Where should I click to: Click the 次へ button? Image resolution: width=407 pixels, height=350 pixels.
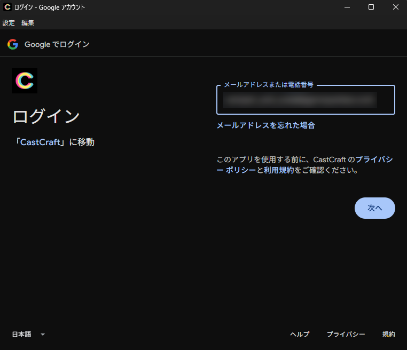[x=375, y=208]
